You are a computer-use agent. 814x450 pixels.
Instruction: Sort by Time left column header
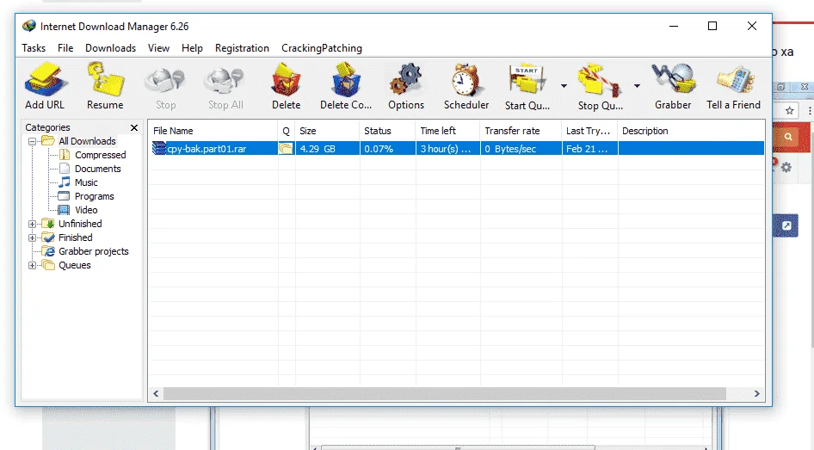click(447, 131)
